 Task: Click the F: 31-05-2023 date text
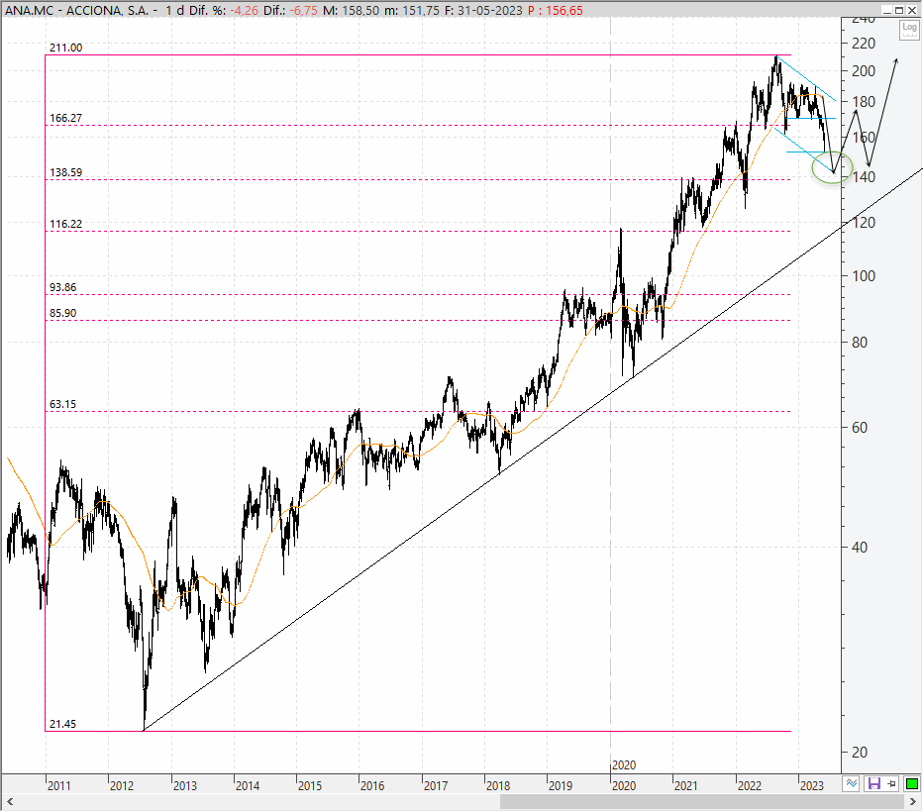point(483,11)
